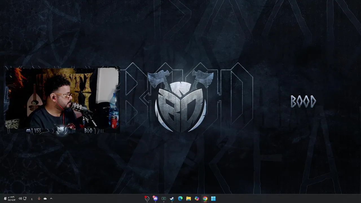The height and width of the screenshot is (203, 361).
Task: Switch to Google Chrome window
Action: pyautogui.click(x=205, y=198)
